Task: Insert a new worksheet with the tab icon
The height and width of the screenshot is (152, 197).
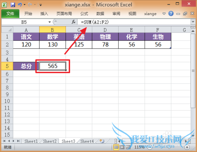Action: coord(102,141)
